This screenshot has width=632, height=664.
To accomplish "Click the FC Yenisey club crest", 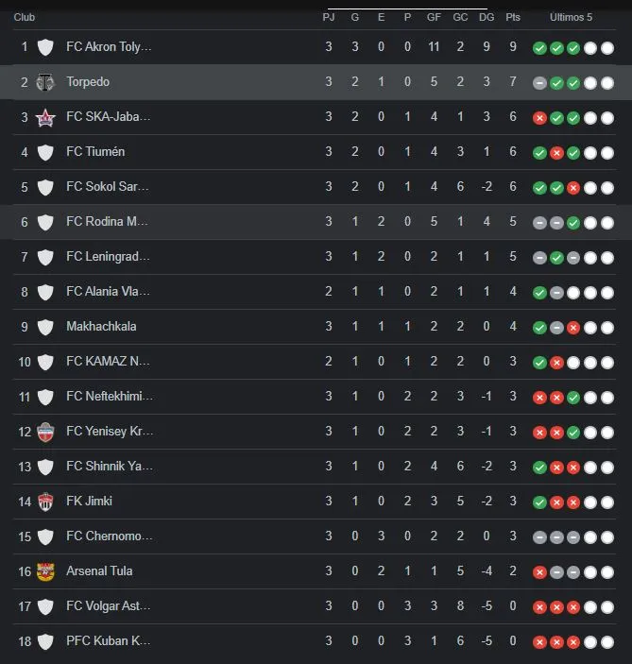I will point(44,432).
